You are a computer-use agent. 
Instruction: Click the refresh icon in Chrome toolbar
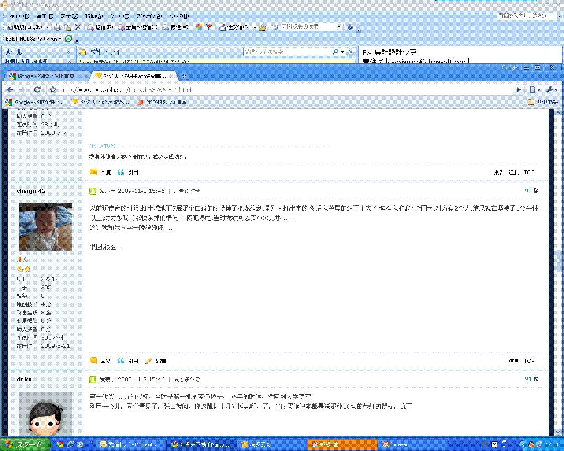click(37, 89)
